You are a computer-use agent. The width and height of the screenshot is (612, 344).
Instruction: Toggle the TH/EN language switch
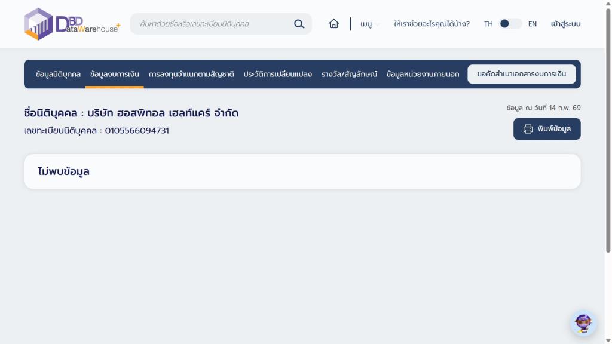(510, 24)
